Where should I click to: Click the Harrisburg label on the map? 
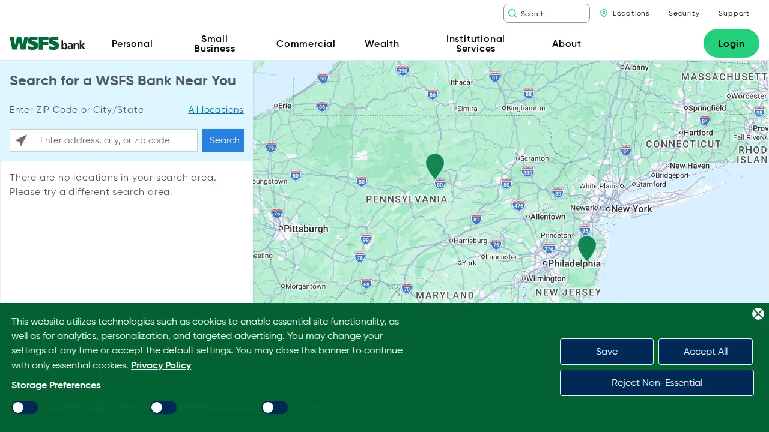(470, 241)
